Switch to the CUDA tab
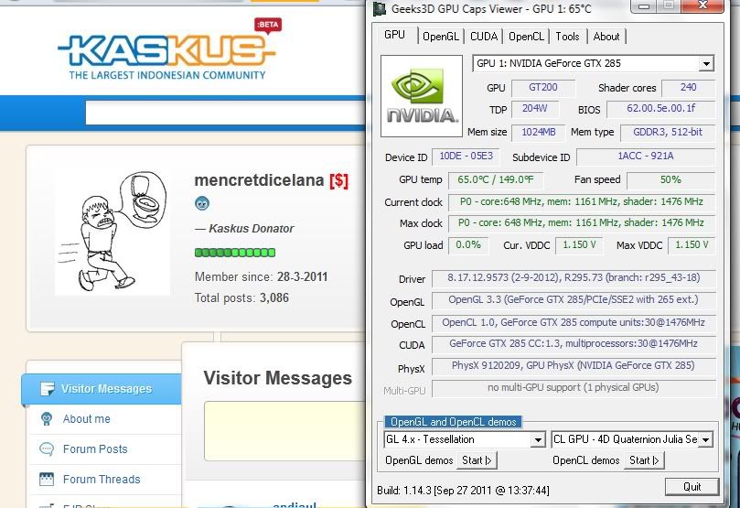Viewport: 740px width, 508px height. pyautogui.click(x=484, y=37)
